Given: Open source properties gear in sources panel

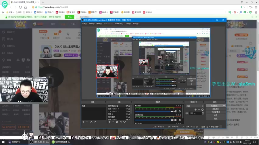Looking at the screenshot, I should pyautogui.click(x=117, y=122).
